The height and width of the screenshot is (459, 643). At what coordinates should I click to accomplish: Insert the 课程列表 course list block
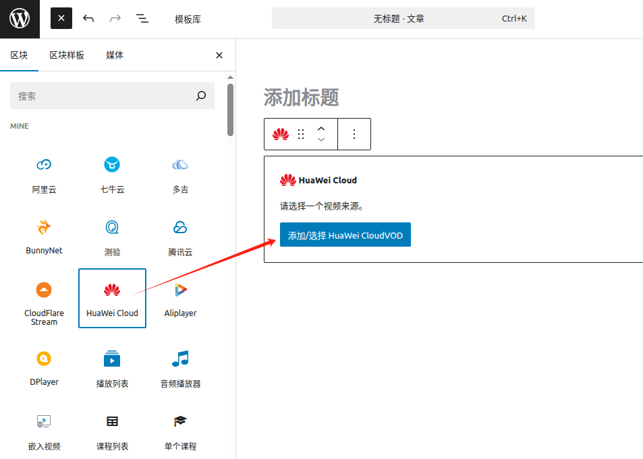112,431
